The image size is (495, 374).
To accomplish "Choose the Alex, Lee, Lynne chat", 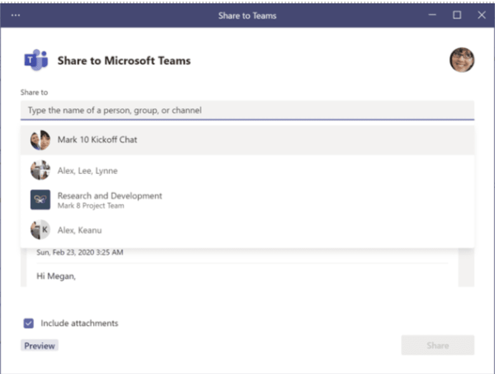I will click(247, 170).
